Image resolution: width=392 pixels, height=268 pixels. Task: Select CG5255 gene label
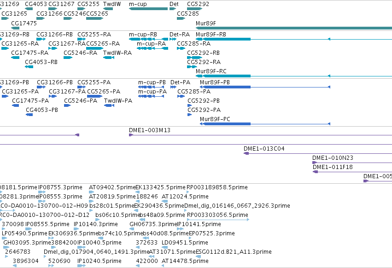(88, 4)
